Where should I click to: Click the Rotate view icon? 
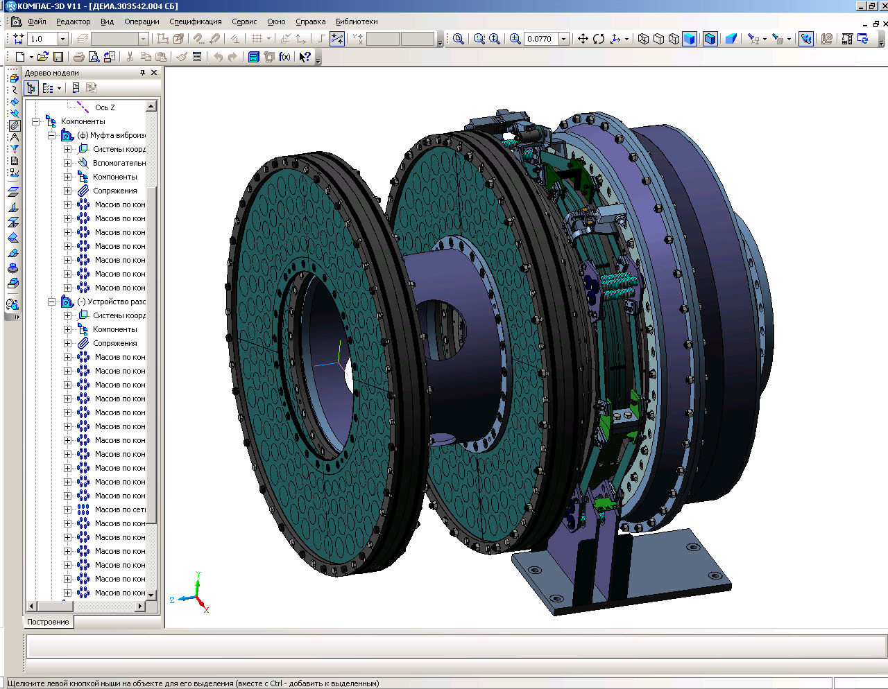[599, 39]
